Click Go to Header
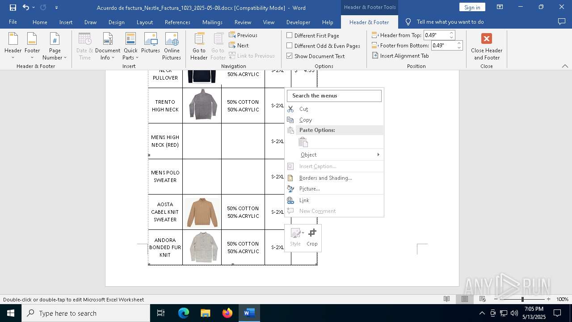Image resolution: width=572 pixels, height=322 pixels. pyautogui.click(x=199, y=46)
